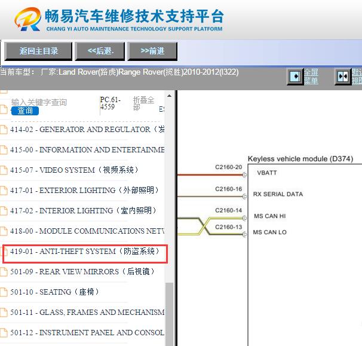Click connector label C2160-14
This screenshot has width=362, height=346.
228,210
